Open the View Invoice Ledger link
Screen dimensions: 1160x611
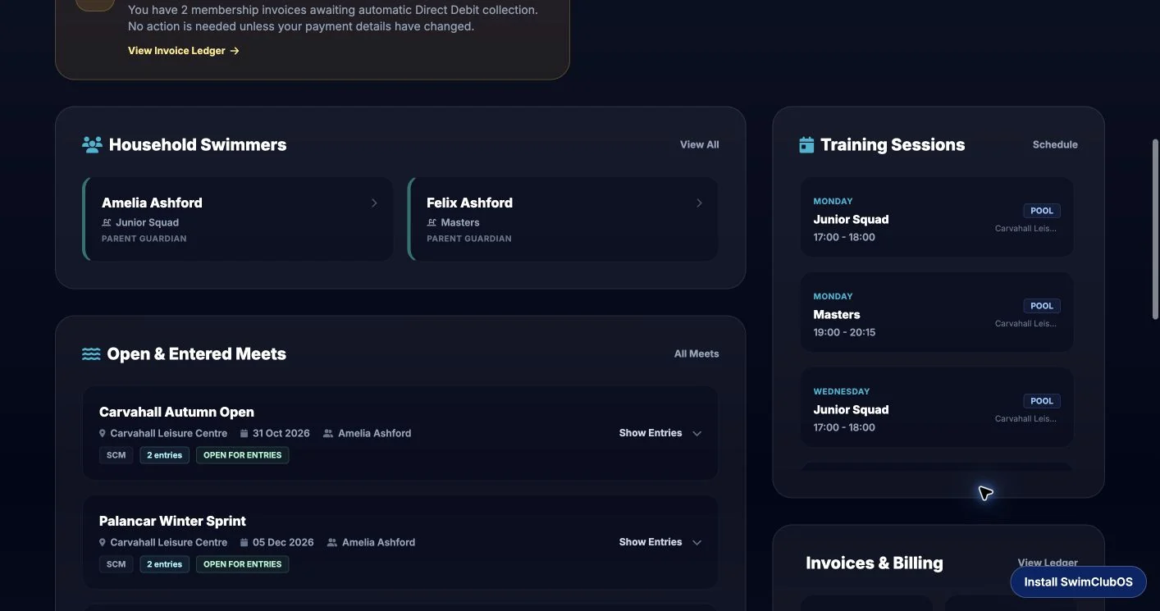tap(184, 51)
